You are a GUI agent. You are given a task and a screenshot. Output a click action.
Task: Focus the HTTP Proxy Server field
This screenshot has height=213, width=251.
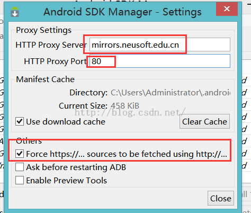(x=160, y=45)
